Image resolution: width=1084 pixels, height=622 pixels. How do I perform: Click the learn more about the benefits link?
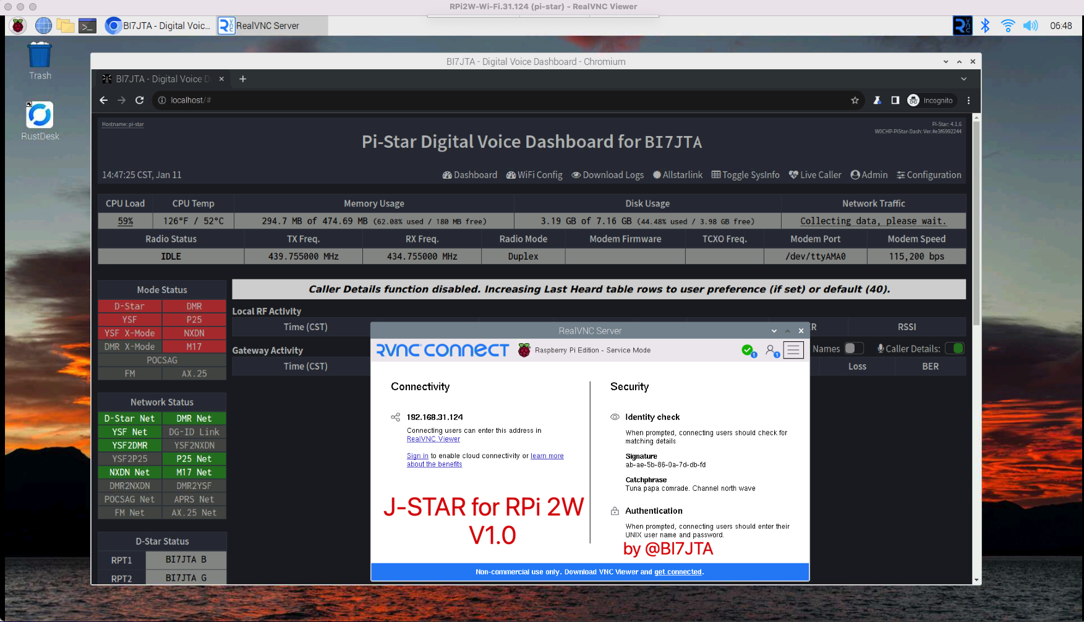tap(485, 460)
